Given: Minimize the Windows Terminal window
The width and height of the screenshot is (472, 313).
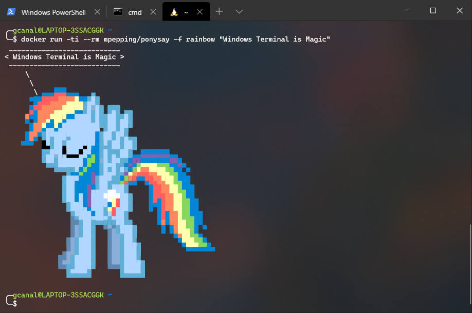Looking at the screenshot, I should (408, 10).
